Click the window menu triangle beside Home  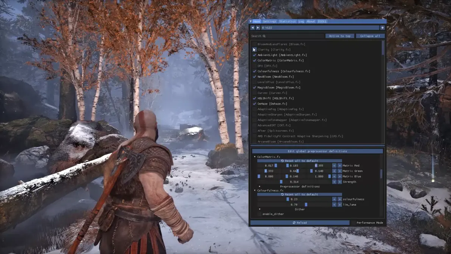pos(250,22)
